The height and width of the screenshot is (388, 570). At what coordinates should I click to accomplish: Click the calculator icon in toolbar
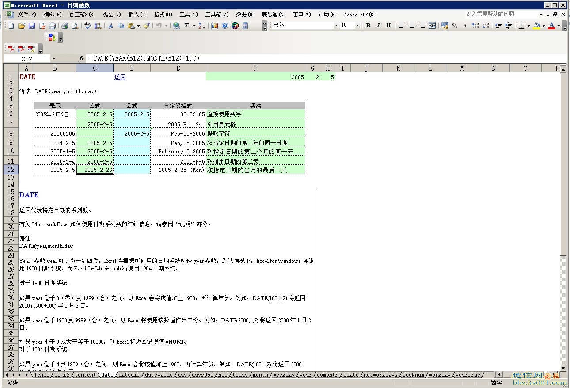pos(245,26)
